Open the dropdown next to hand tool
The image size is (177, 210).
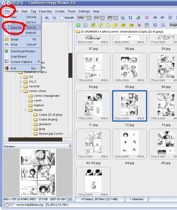pyautogui.click(x=116, y=18)
